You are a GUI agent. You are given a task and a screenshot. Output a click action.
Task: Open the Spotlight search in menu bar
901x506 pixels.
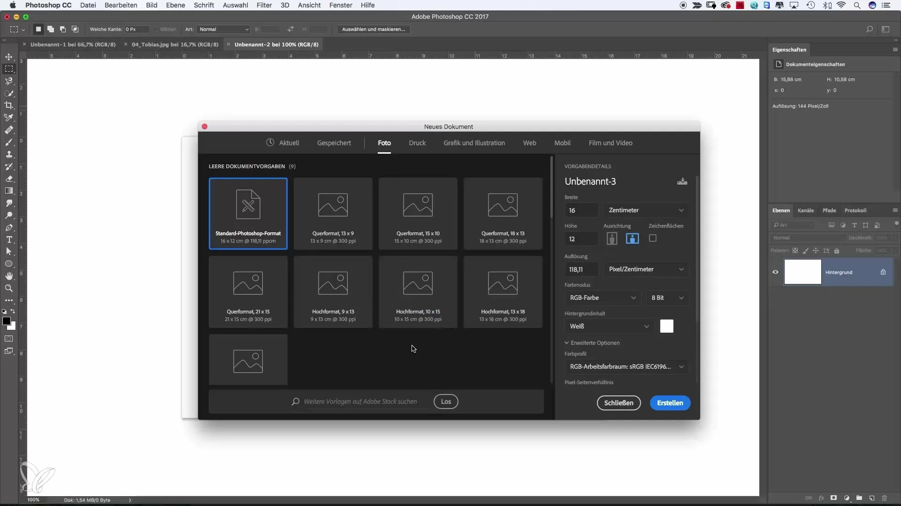(x=857, y=5)
